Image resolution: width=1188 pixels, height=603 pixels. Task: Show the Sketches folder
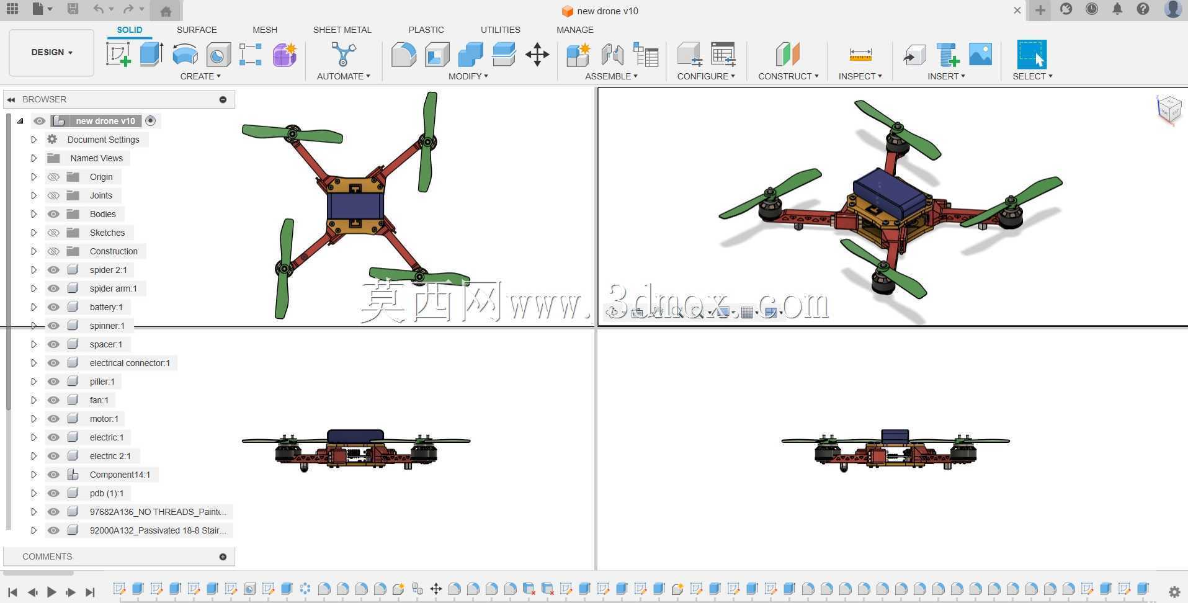click(x=53, y=233)
